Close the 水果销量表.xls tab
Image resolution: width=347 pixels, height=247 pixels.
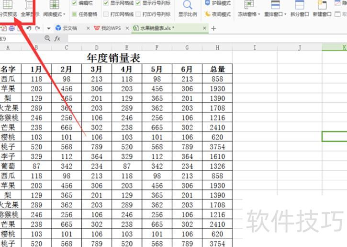click(x=204, y=28)
